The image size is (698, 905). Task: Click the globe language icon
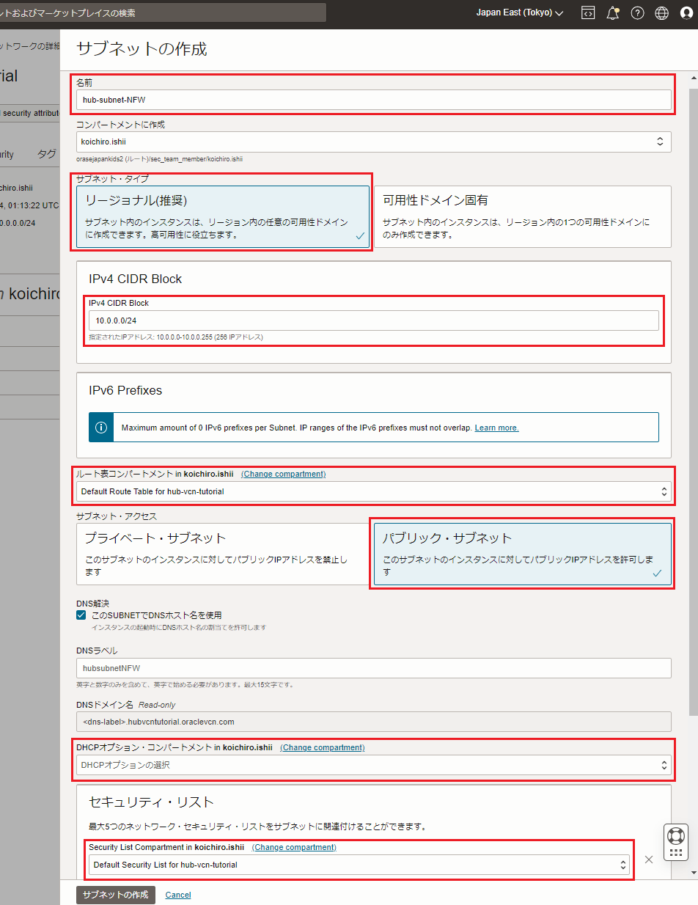pos(661,12)
